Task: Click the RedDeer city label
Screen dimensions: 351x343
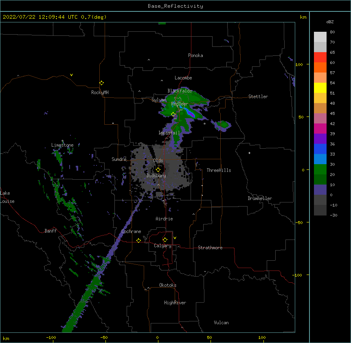Action: coord(180,104)
